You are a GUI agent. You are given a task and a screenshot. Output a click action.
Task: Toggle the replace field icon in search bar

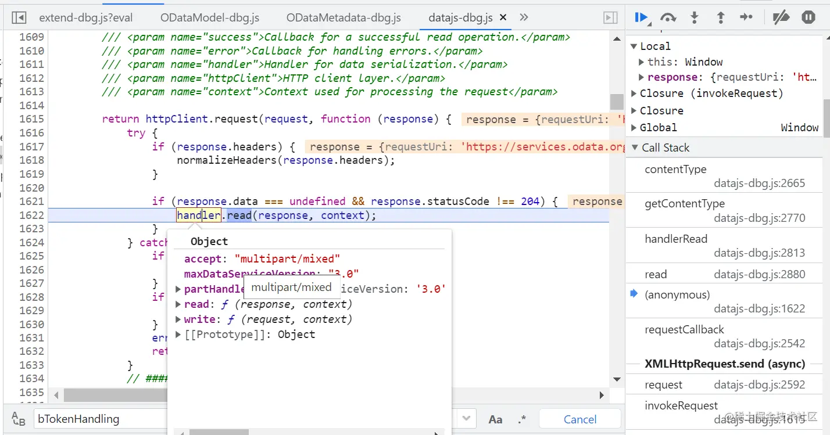click(x=19, y=419)
